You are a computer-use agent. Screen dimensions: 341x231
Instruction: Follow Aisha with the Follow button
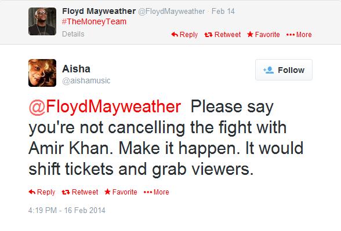tap(284, 70)
